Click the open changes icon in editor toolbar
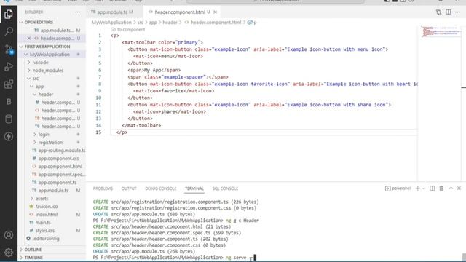 pyautogui.click(x=438, y=12)
